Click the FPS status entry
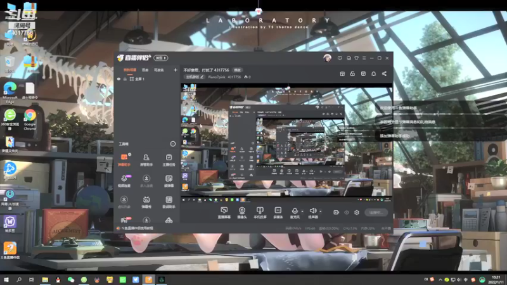The image size is (507, 285). (310, 229)
